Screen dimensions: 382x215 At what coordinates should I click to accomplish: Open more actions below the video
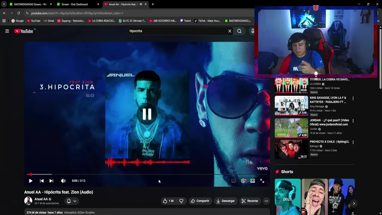tap(266, 201)
